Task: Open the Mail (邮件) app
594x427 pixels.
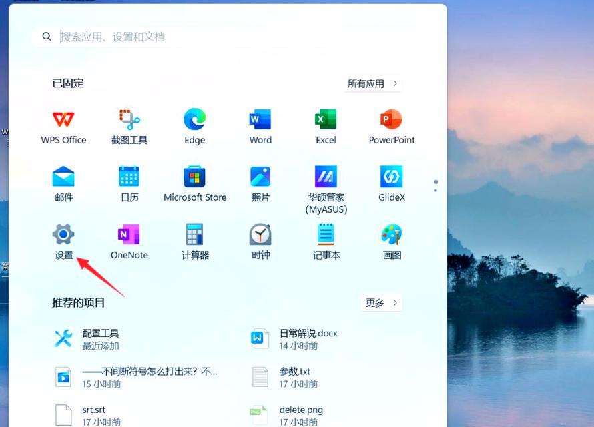Action: click(x=63, y=185)
